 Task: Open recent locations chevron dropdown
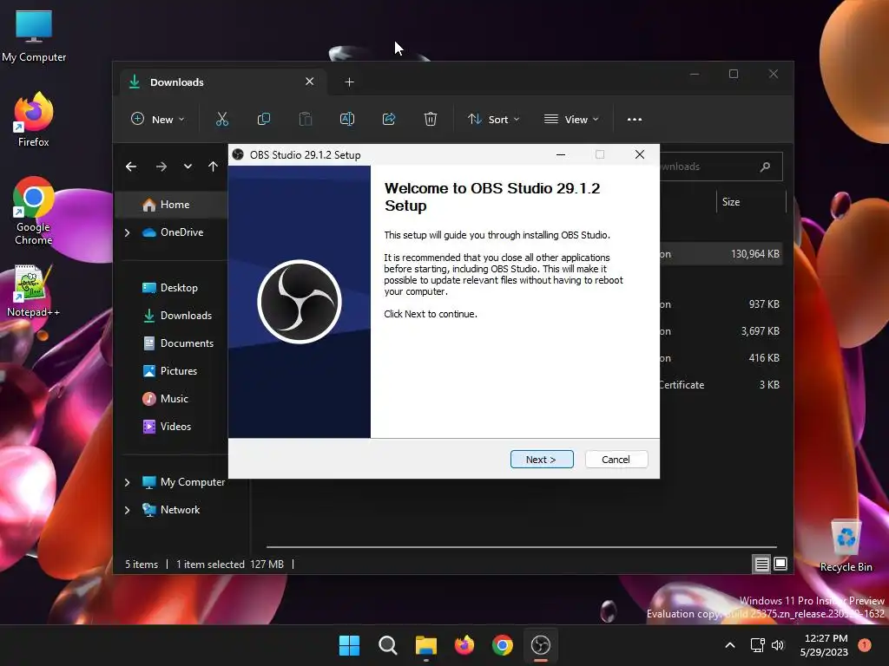coord(188,166)
